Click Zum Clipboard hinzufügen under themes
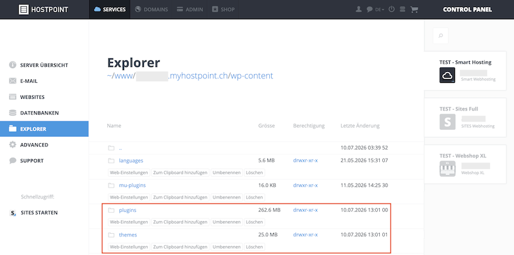 click(x=181, y=247)
